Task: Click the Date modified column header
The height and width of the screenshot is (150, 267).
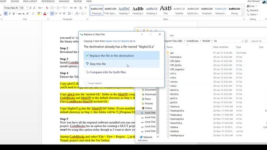Action: coord(221,47)
